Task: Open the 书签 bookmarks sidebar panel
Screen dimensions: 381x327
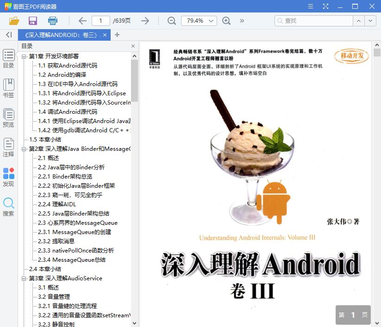Action: point(8,88)
